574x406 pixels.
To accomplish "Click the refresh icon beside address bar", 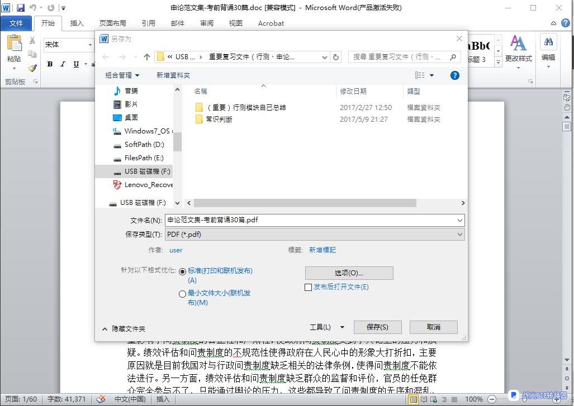I will tap(336, 57).
